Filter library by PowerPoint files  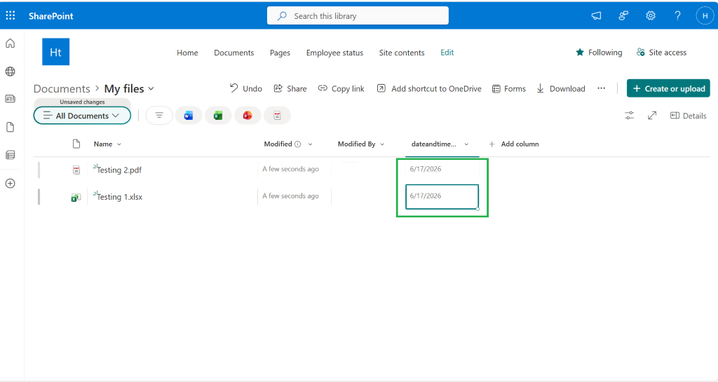pyautogui.click(x=248, y=116)
